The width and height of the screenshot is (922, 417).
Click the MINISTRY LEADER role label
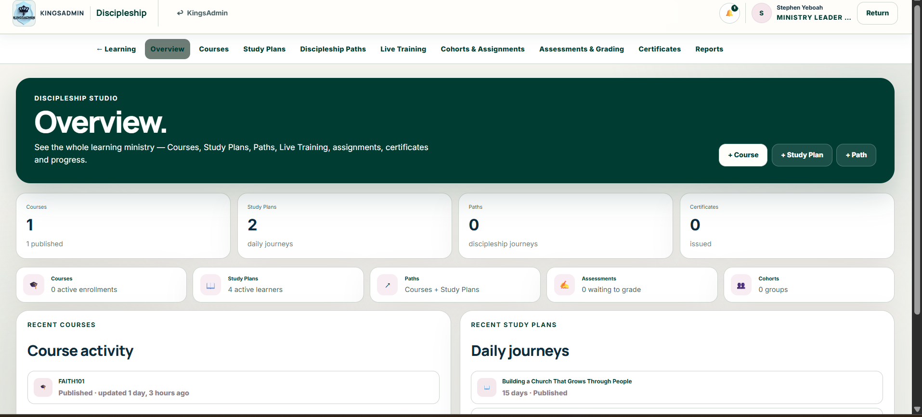point(814,17)
